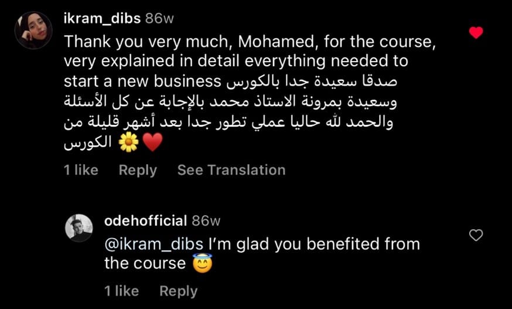Tap the halo smiley emoji in the reply

tap(202, 264)
